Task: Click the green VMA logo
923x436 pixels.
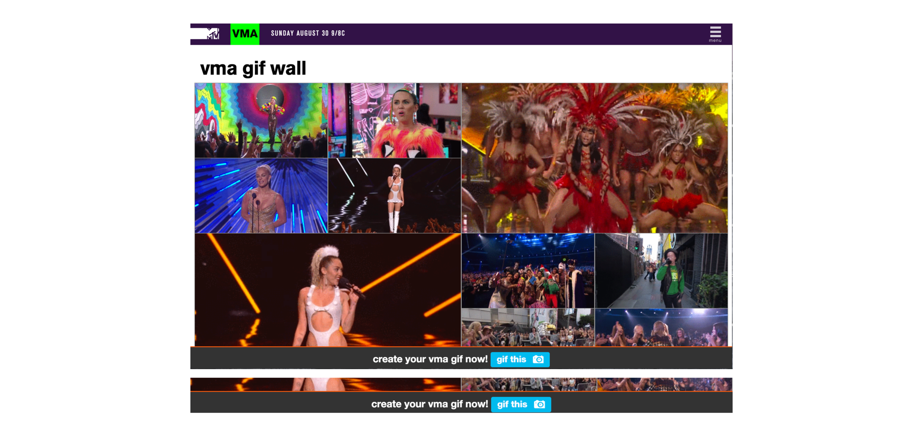Action: (245, 34)
